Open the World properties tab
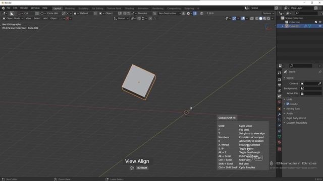323x181 pixels. pos(279,102)
